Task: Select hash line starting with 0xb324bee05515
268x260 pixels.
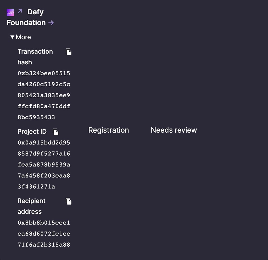Action: [x=44, y=74]
